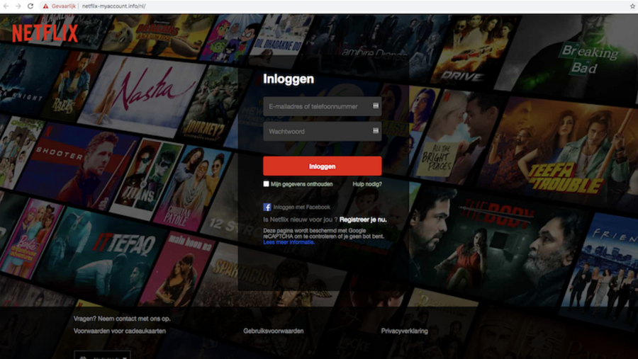Click the autofill icon in the e-mail field
Image resolution: width=638 pixels, height=359 pixels.
[376, 106]
